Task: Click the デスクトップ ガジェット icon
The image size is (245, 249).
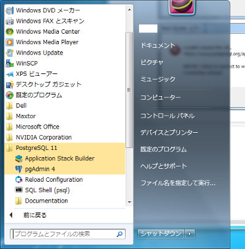Action: (9, 84)
